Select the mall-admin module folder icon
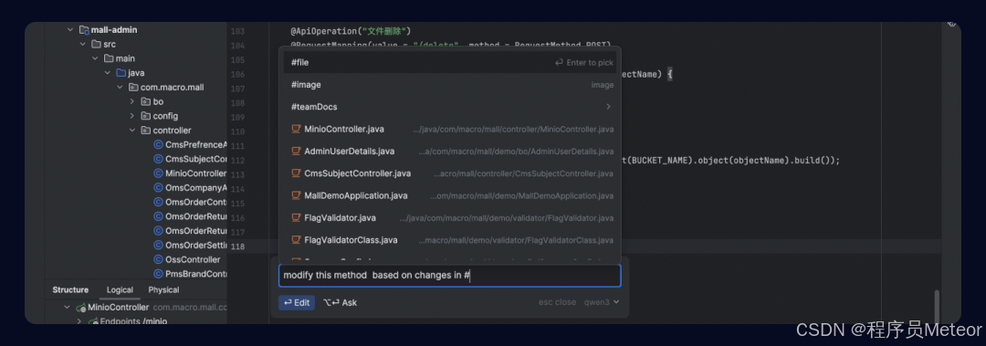The height and width of the screenshot is (346, 986). point(84,29)
